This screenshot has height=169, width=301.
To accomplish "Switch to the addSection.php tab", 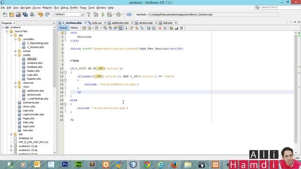I will pos(120,23).
